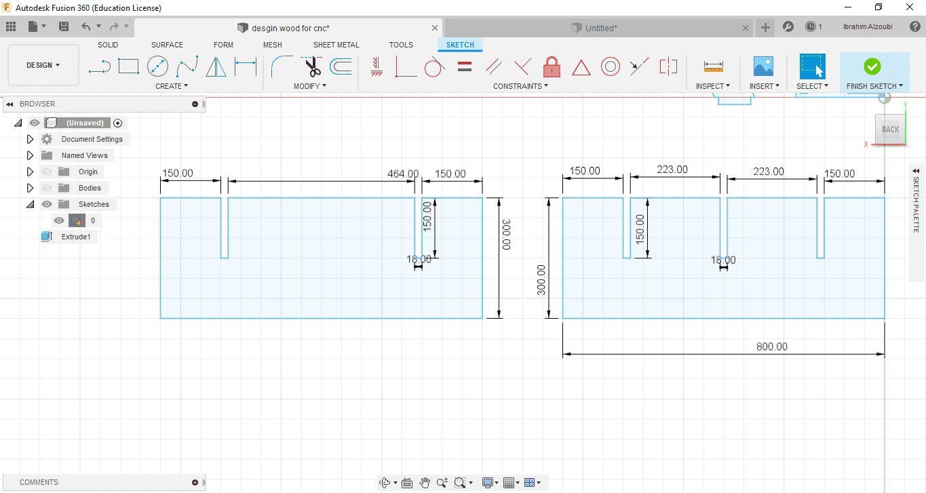Apply the Equal constraint
Viewport: 926px width, 493px height.
coord(464,66)
